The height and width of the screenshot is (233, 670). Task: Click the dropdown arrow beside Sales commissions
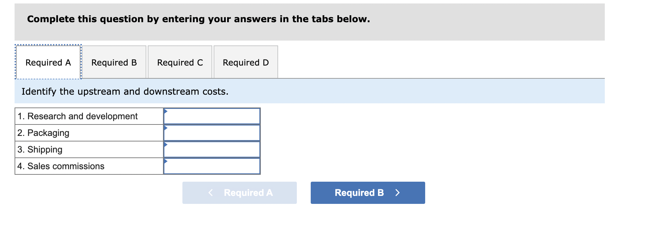click(166, 160)
